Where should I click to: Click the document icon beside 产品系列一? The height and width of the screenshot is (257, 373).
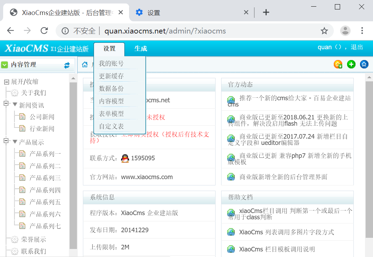click(22, 154)
